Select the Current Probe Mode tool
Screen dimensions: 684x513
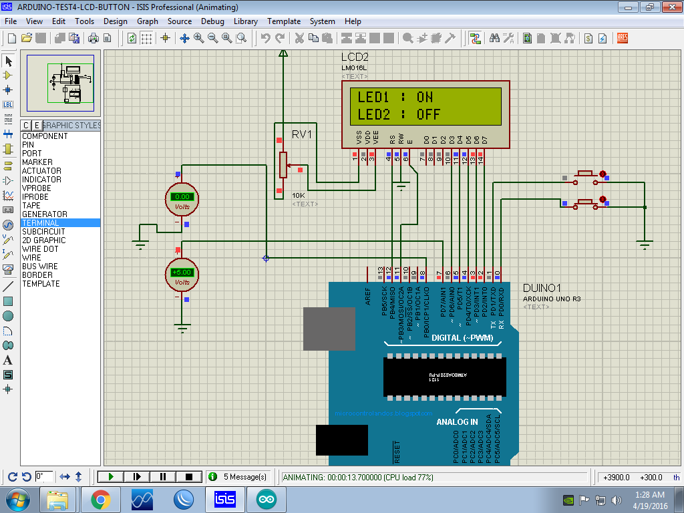click(8, 254)
